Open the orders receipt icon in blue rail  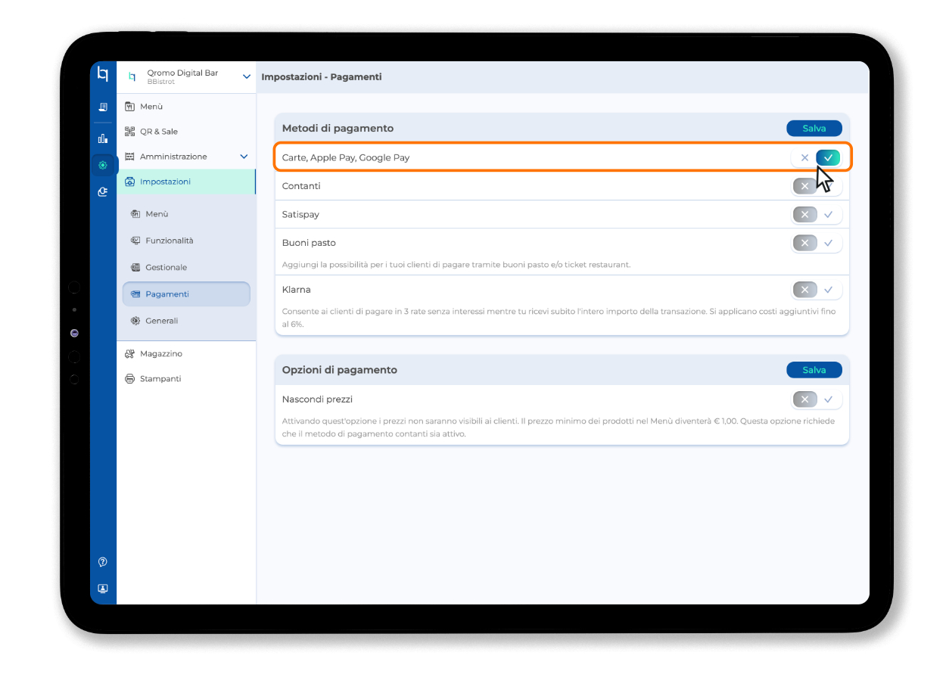coord(104,107)
